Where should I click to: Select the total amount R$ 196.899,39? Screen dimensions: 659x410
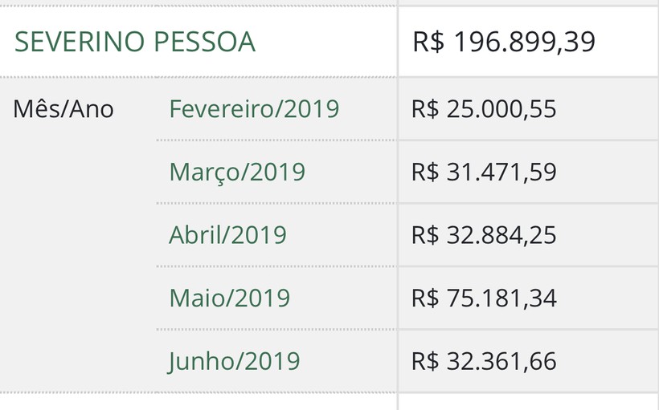504,42
